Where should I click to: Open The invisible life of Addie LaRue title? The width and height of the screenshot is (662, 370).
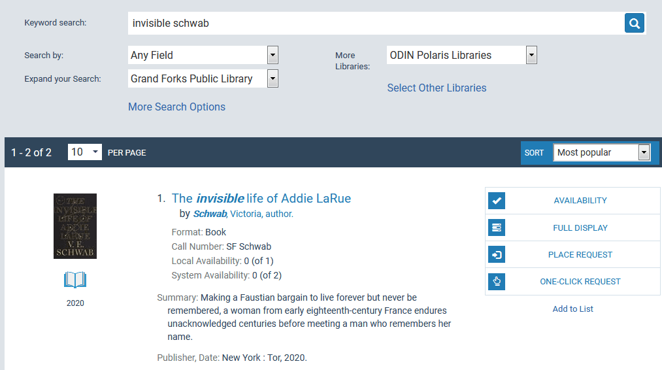click(x=261, y=198)
